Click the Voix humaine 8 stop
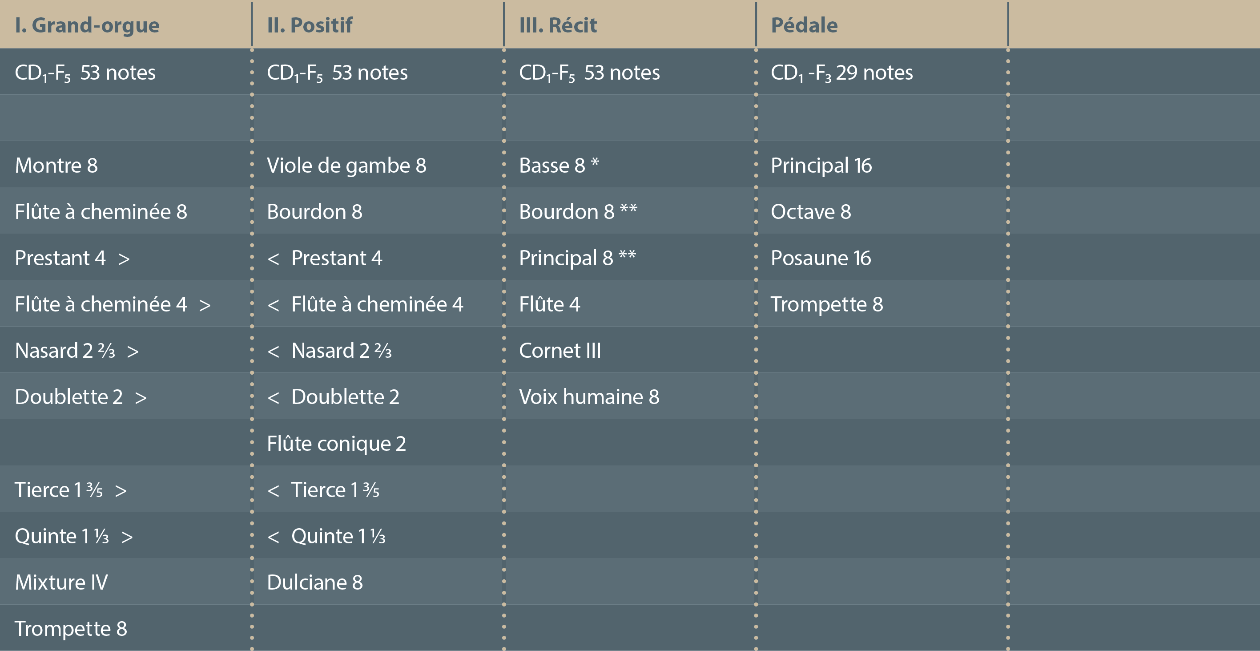 [x=589, y=397]
